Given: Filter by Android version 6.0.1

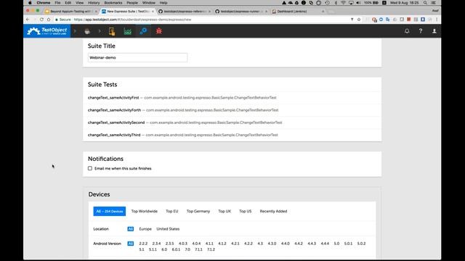Looking at the screenshot, I should [x=176, y=249].
